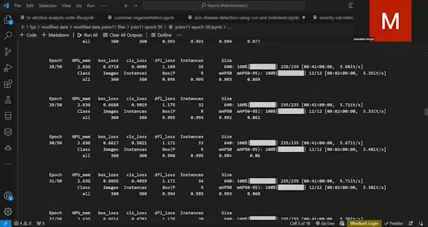Open the Edit menu
The width and height of the screenshot is (428, 227).
[x=30, y=6]
